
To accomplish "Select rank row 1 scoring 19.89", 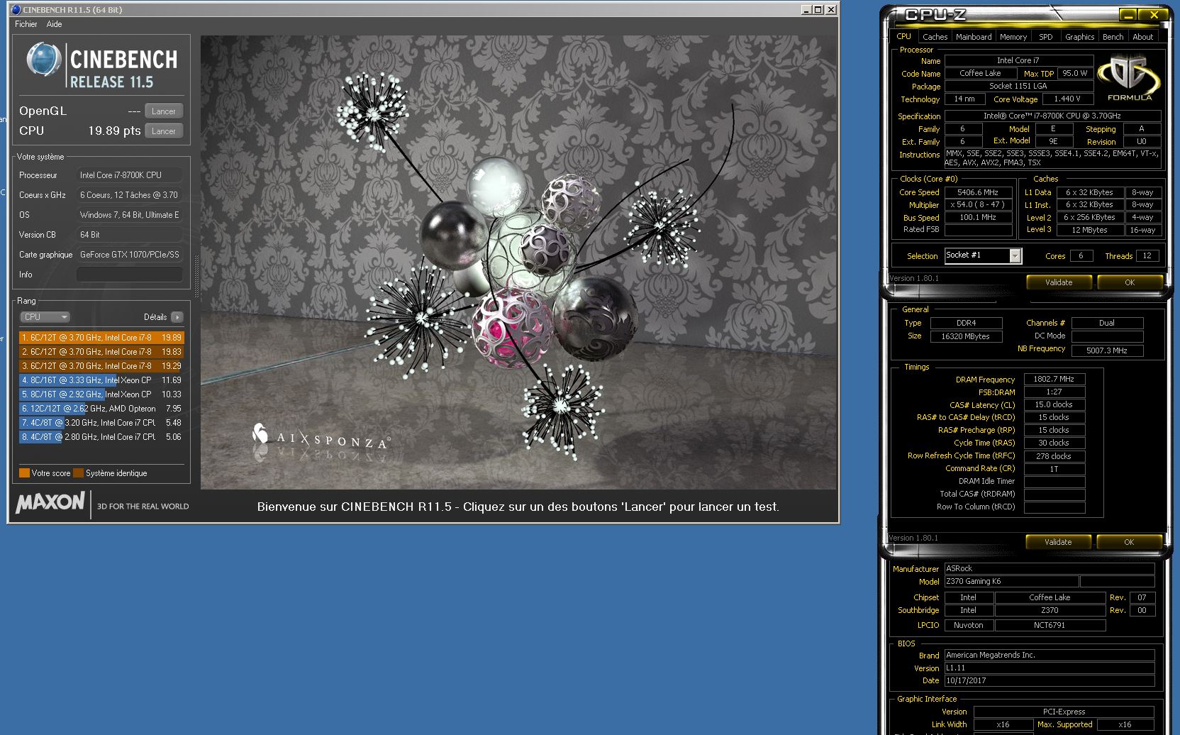I will coord(101,338).
